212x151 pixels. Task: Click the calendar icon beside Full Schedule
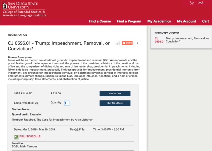pos(16,137)
